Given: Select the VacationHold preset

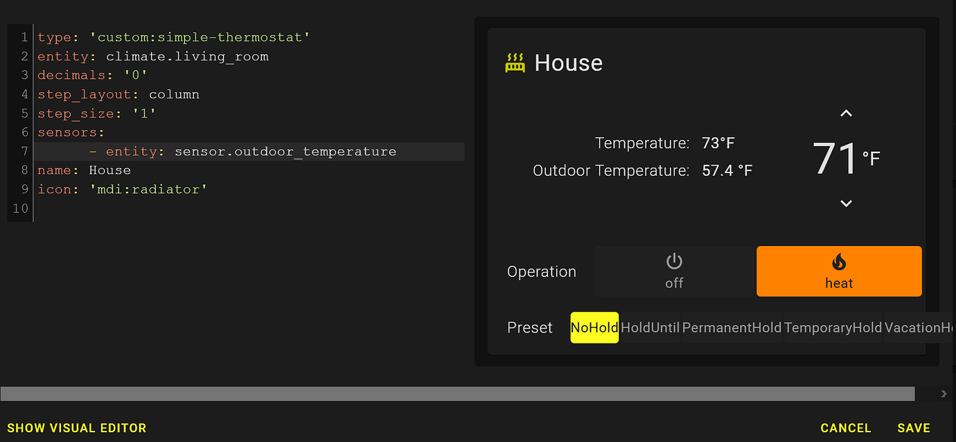Looking at the screenshot, I should [x=921, y=327].
